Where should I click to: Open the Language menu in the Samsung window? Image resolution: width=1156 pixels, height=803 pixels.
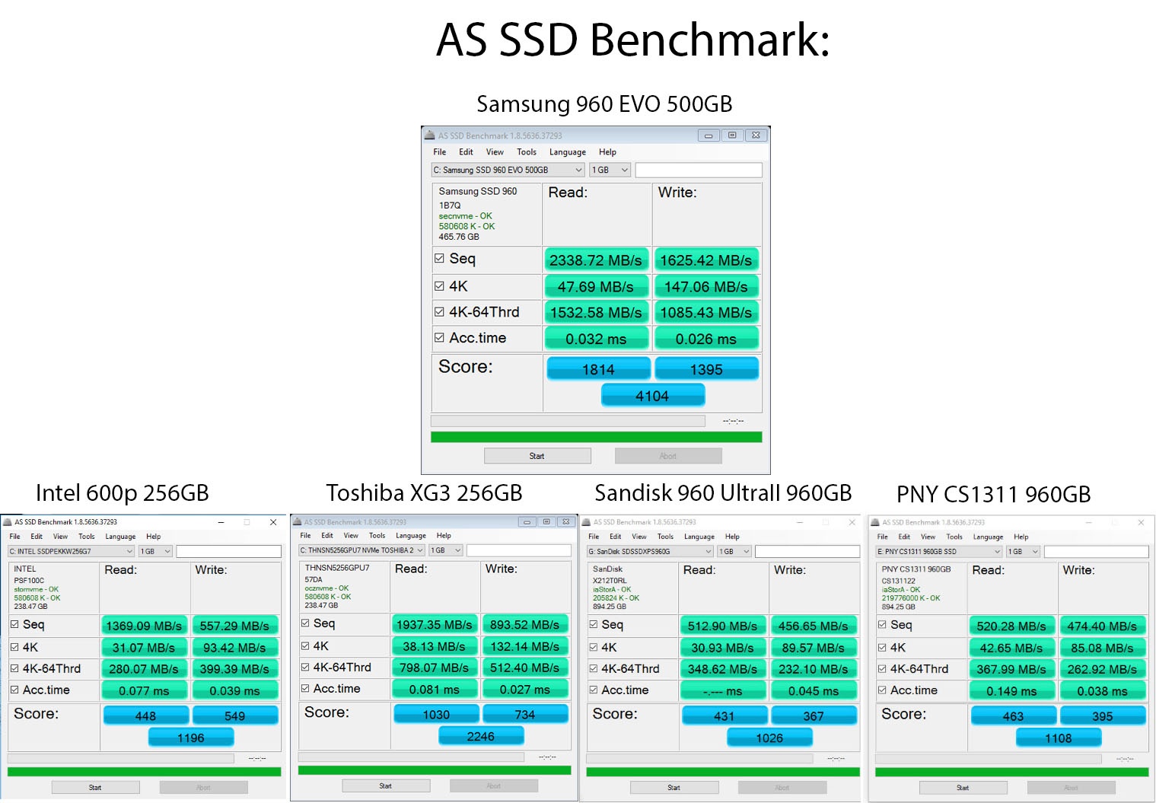click(568, 152)
